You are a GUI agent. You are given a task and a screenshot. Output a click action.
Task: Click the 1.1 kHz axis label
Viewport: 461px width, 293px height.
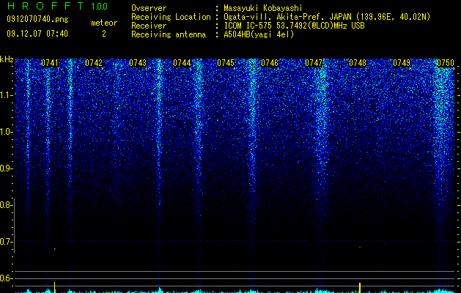(x=6, y=95)
